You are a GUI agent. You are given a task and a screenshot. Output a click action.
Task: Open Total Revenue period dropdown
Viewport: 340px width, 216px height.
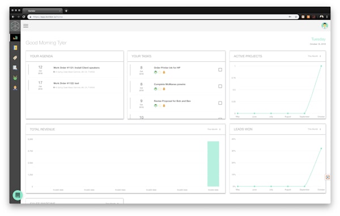coord(214,129)
